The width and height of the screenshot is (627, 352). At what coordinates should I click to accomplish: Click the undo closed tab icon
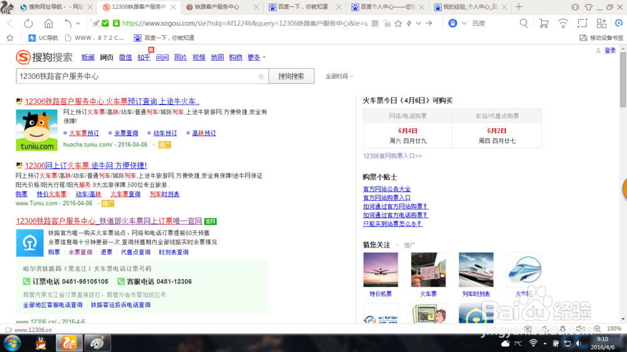[68, 24]
